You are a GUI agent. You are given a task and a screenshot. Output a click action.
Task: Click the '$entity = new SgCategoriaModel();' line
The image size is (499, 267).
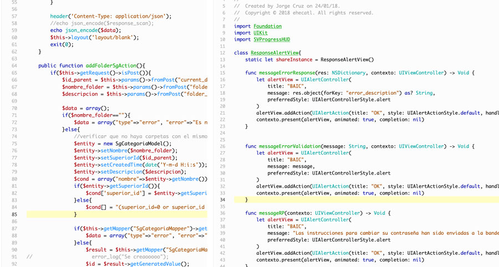point(123,143)
